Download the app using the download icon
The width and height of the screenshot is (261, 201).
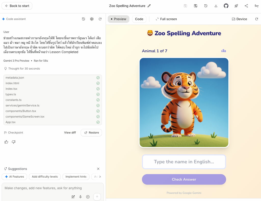pyautogui.click(x=216, y=6)
